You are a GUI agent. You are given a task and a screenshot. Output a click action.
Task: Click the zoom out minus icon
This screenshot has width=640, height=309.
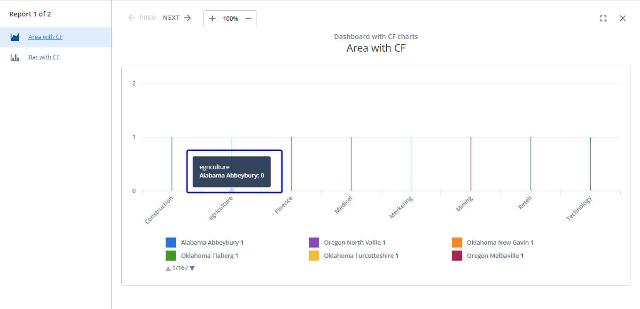tap(248, 18)
